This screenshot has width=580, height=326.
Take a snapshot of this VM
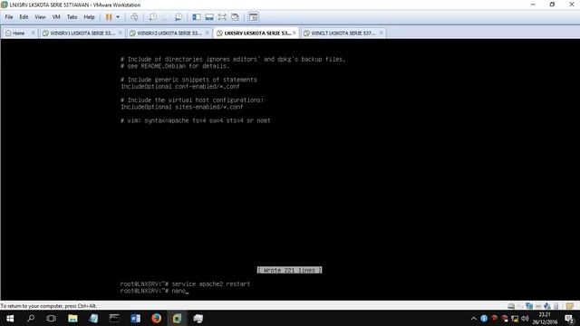[152, 17]
